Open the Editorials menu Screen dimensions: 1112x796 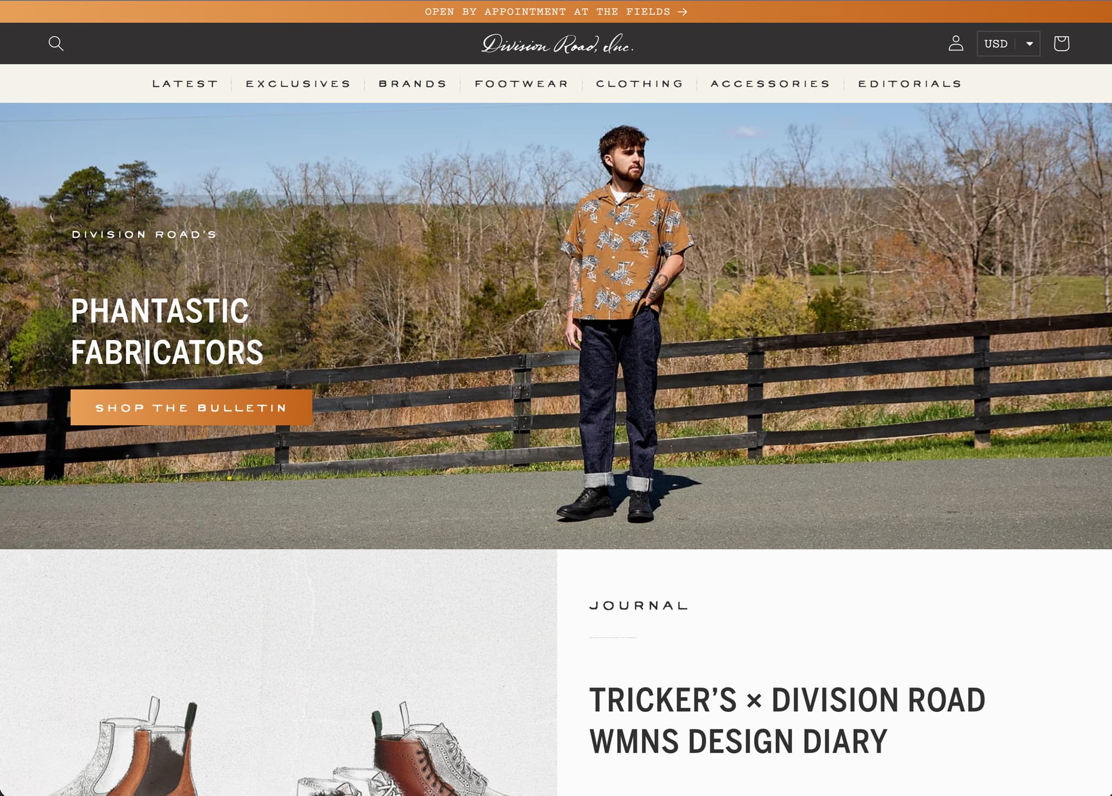[x=910, y=84]
